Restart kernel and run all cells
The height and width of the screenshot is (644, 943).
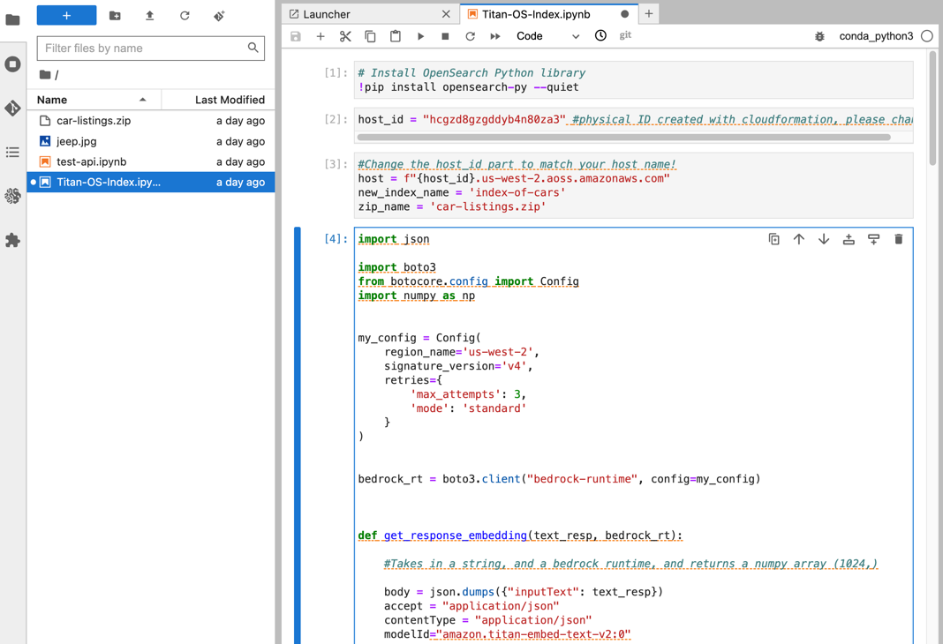tap(495, 36)
